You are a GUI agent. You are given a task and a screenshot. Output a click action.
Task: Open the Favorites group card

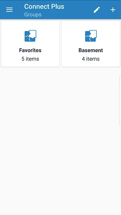(x=30, y=44)
